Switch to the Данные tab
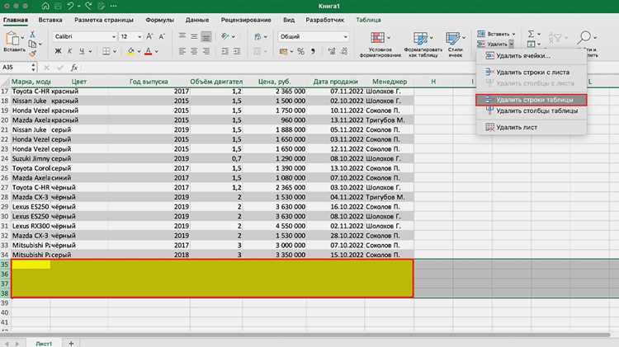Image resolution: width=619 pixels, height=347 pixels. tap(197, 20)
